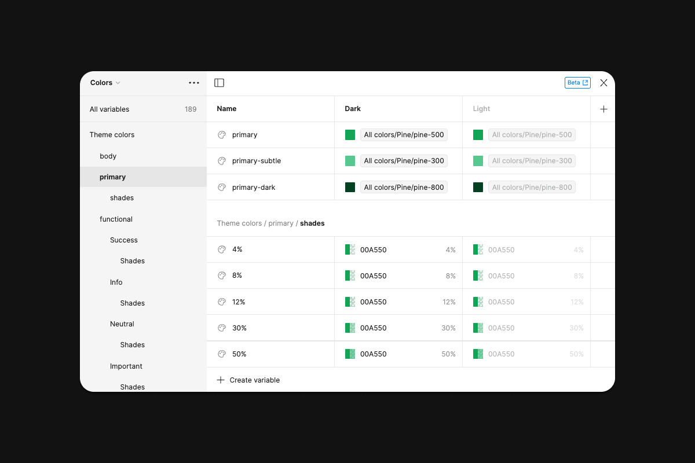695x463 pixels.
Task: Open the Colors collection dropdown
Action: point(105,83)
